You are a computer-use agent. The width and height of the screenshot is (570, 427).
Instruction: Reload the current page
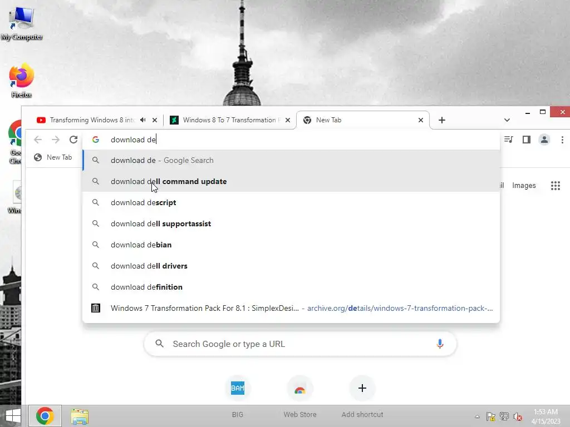click(73, 140)
